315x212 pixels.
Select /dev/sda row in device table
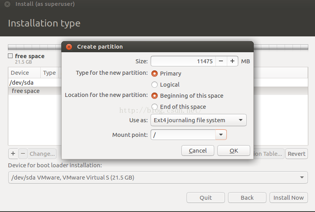click(x=35, y=83)
